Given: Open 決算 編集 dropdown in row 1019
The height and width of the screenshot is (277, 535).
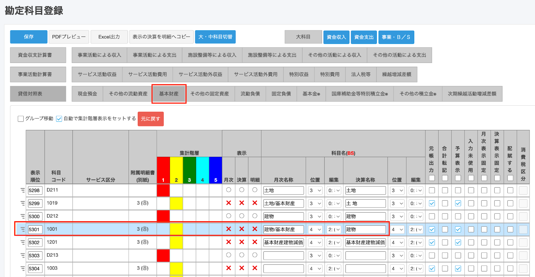Looking at the screenshot, I should click(x=416, y=203).
